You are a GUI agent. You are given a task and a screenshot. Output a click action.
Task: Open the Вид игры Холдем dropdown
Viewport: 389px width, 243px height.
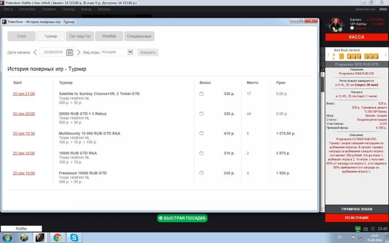[117, 52]
